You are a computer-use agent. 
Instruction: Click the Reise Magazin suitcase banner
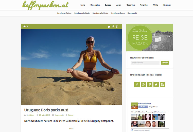coord(150,38)
